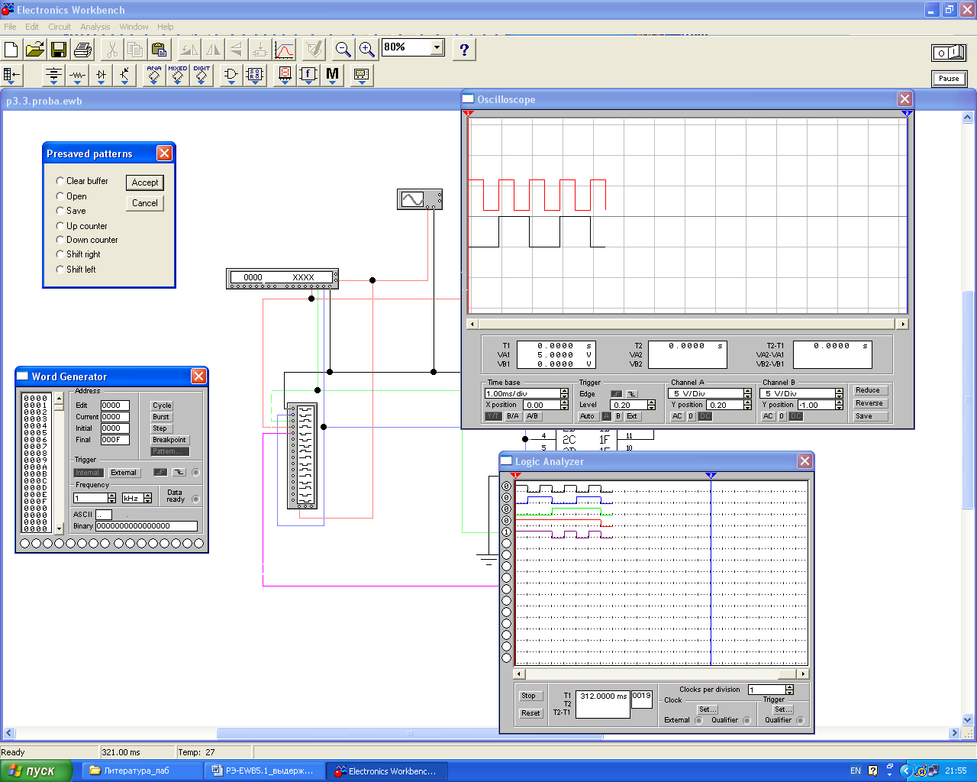Step oscilloscope X position value up
977x782 pixels.
tap(564, 402)
